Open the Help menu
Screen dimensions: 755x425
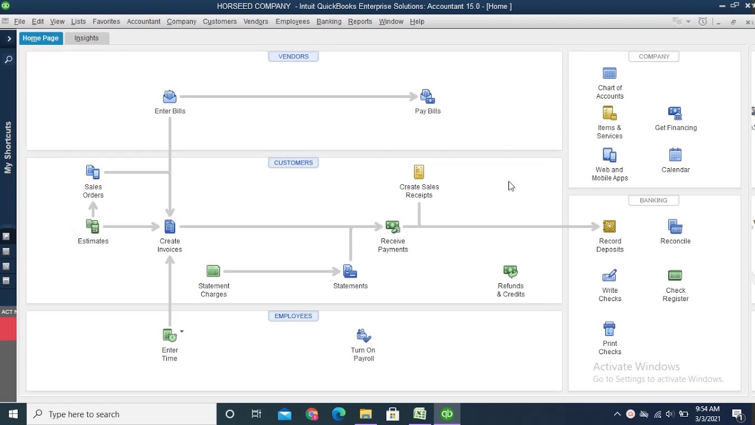(x=417, y=21)
